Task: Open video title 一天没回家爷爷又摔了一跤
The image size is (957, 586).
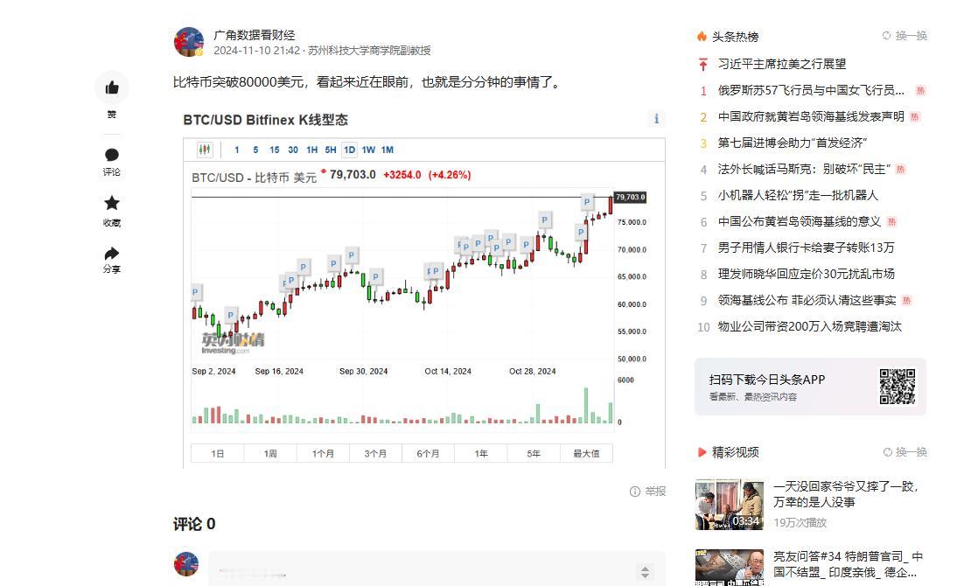Action: [846, 494]
